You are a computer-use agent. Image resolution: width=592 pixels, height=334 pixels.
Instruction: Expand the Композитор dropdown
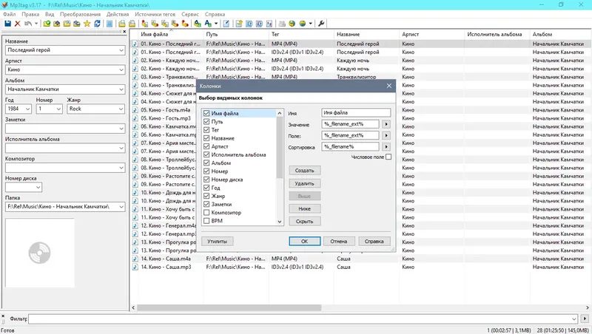[x=121, y=168]
